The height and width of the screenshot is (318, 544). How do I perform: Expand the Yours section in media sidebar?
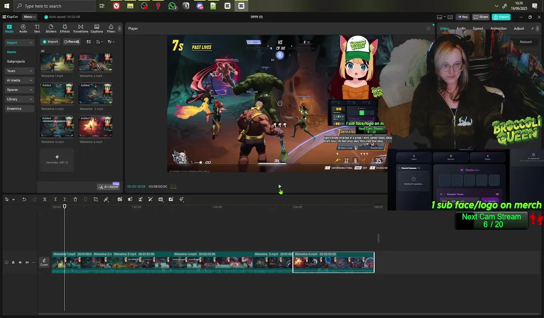point(19,71)
